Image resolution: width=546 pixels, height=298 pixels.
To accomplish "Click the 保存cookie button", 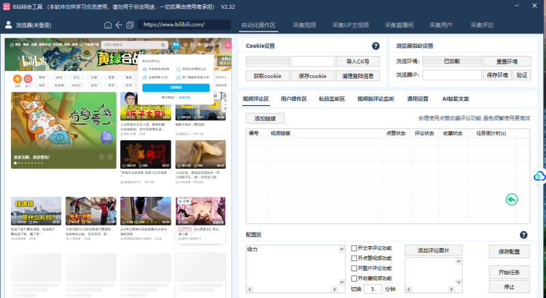I will pyautogui.click(x=313, y=76).
